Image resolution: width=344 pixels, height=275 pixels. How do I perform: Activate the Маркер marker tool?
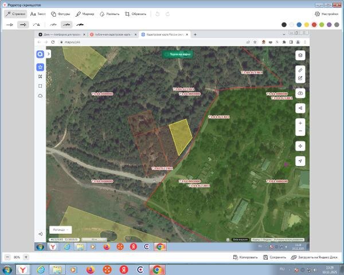85,14
